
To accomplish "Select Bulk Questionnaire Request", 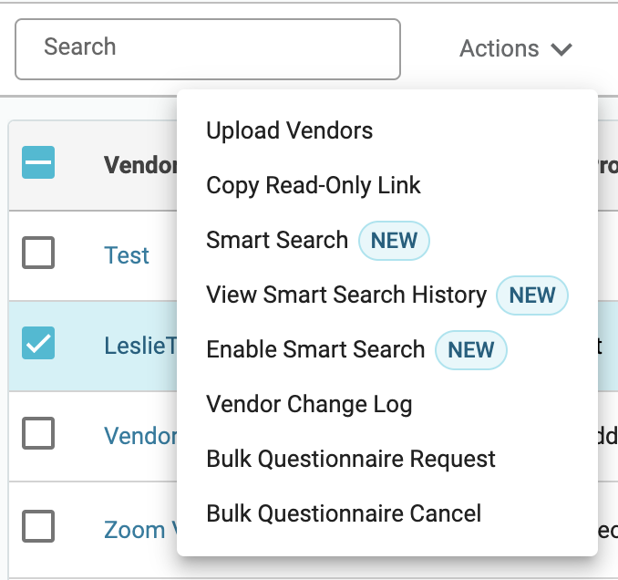I will tap(351, 459).
